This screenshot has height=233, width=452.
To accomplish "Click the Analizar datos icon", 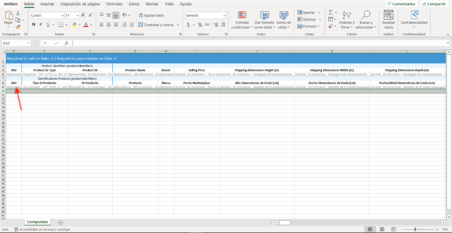I will click(388, 20).
